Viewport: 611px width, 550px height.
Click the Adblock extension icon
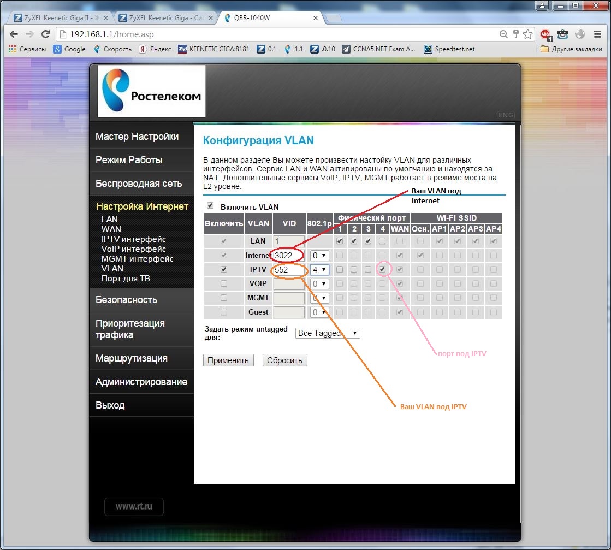547,35
